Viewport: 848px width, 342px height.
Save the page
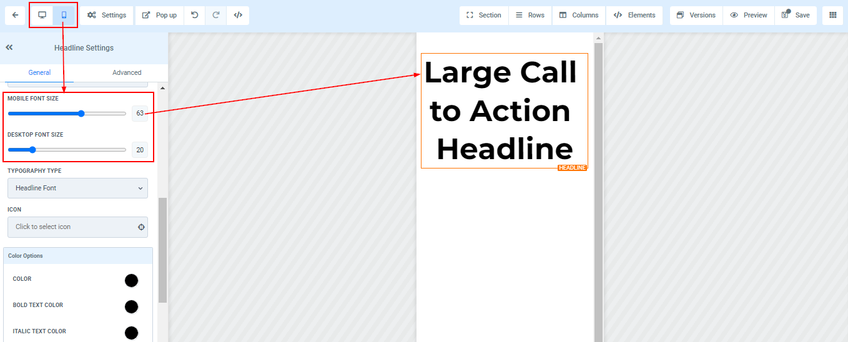click(x=796, y=15)
